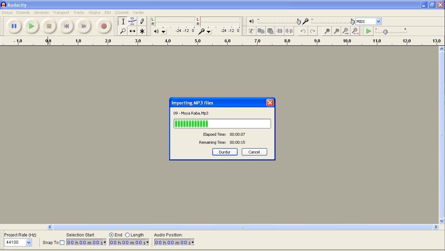Click Skip to End button
This screenshot has height=251, width=445.
tap(84, 26)
